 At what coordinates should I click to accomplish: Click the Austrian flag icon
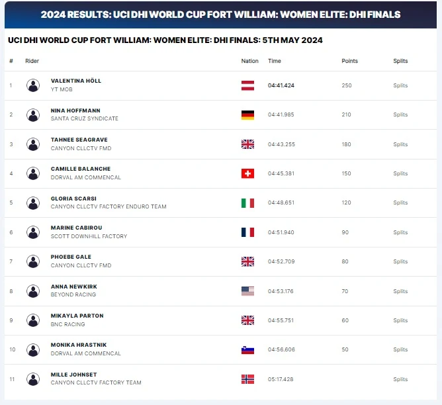[x=247, y=85]
